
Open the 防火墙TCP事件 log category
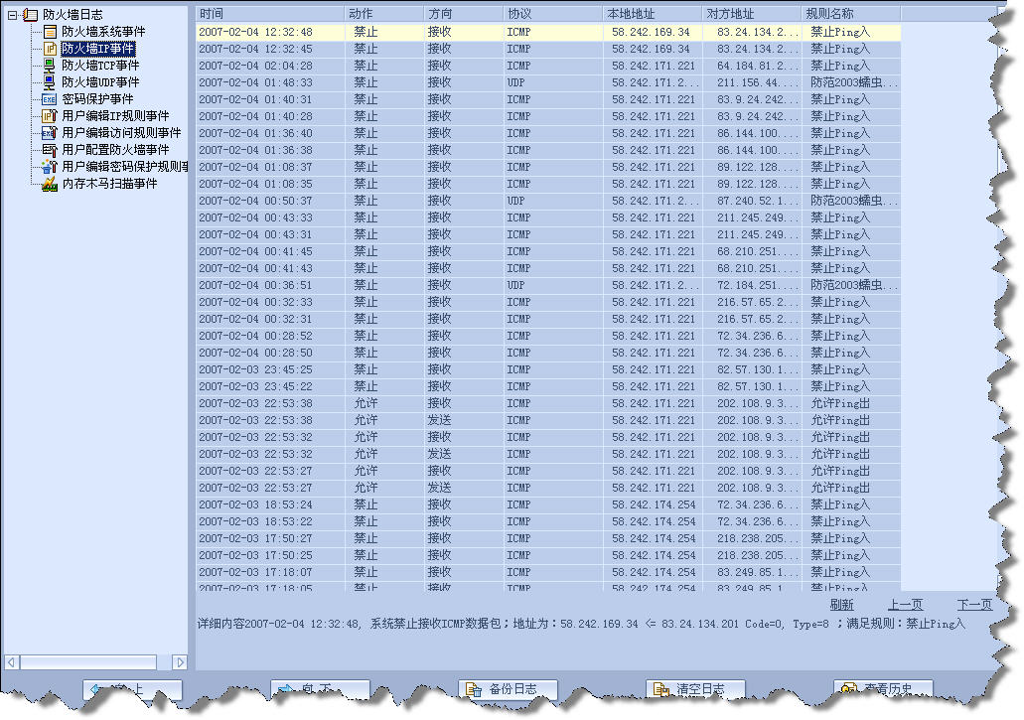100,66
